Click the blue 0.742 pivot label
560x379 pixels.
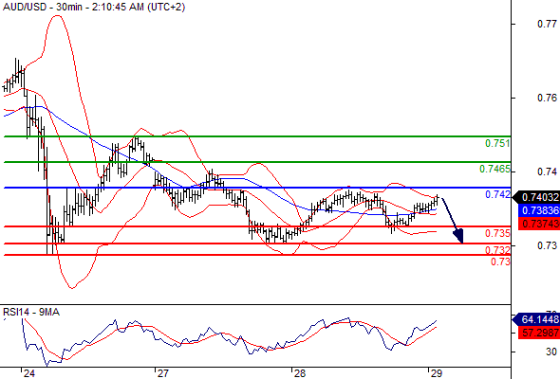pos(497,194)
